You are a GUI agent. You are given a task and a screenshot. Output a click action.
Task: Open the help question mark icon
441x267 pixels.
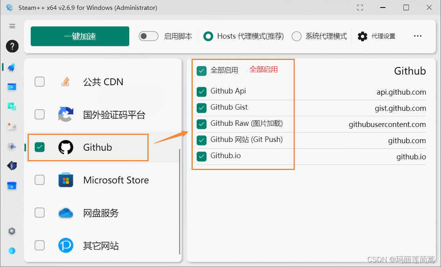[12, 46]
